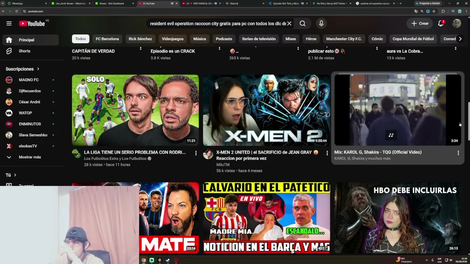This screenshot has height=264, width=470.
Task: Open more options for CAPITÁN DE VERDAD video
Action: (141, 48)
